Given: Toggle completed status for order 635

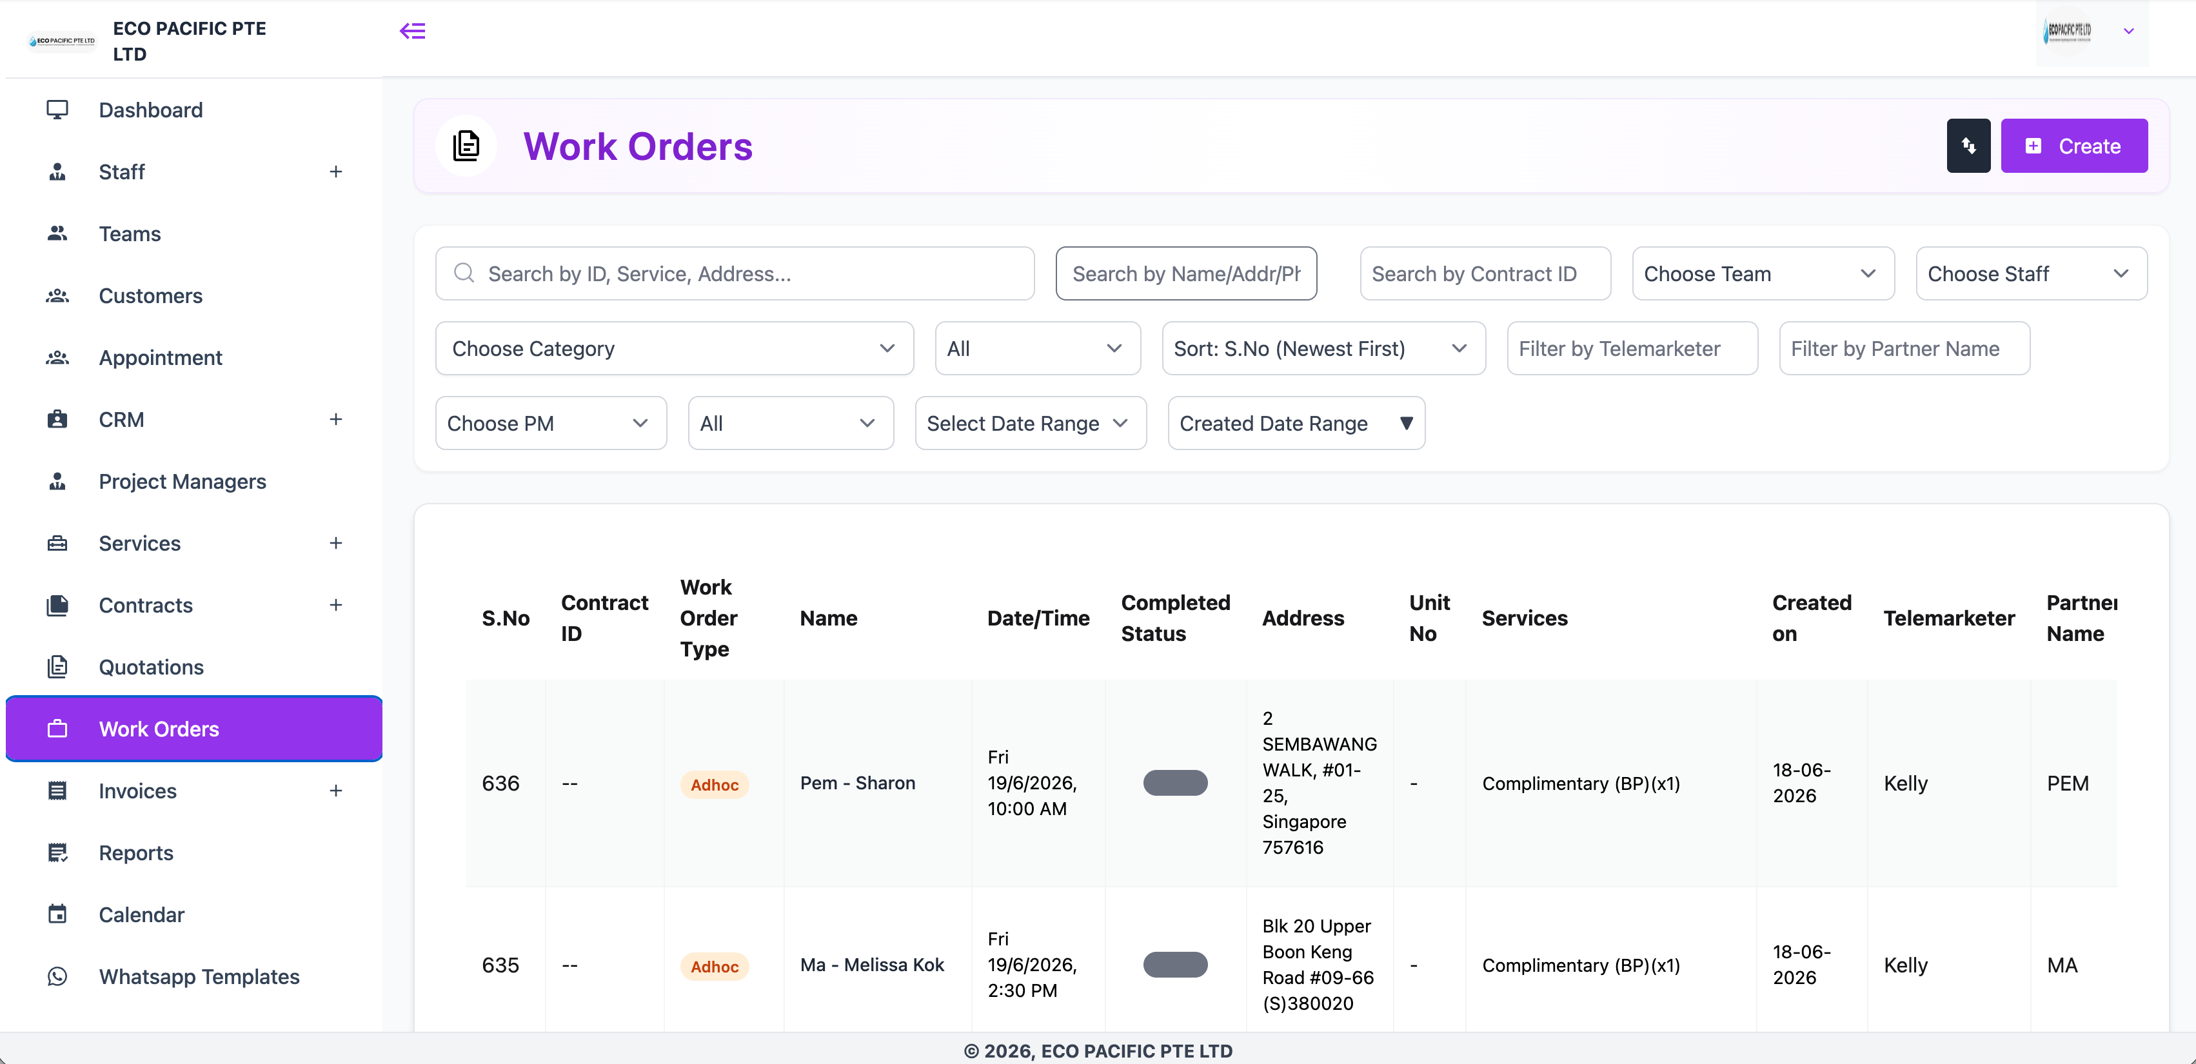Looking at the screenshot, I should pos(1174,964).
